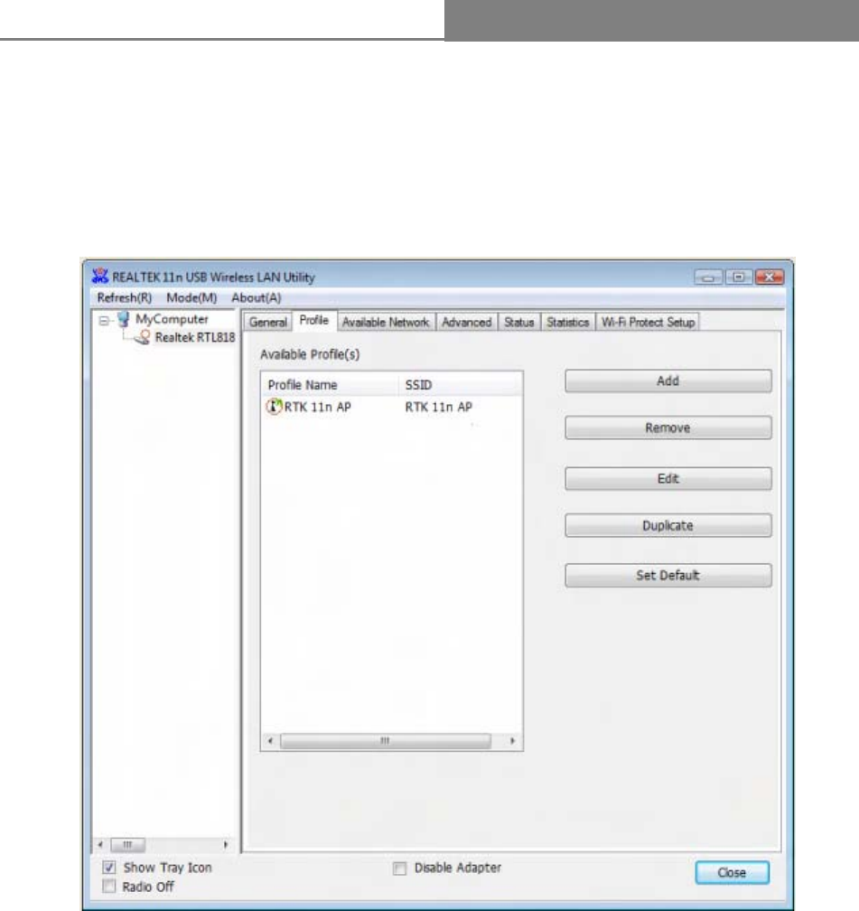
Task: Click the Add profile button
Action: [668, 381]
